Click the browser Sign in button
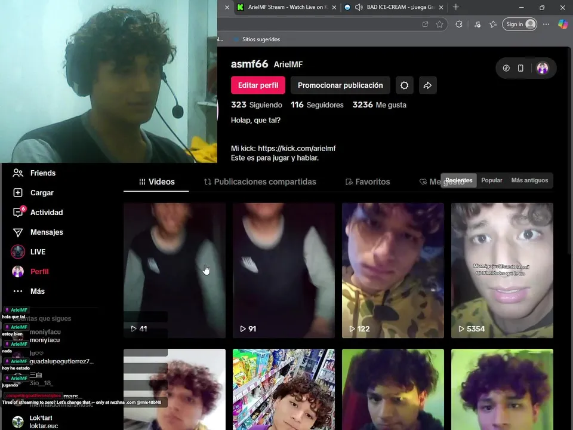This screenshot has width=573, height=430. point(519,24)
